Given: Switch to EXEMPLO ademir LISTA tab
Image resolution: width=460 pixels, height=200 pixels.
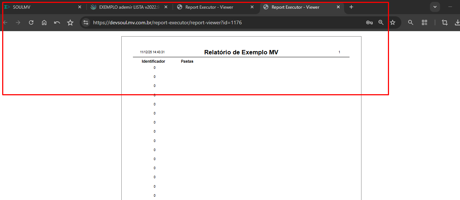Looking at the screenshot, I should (127, 7).
